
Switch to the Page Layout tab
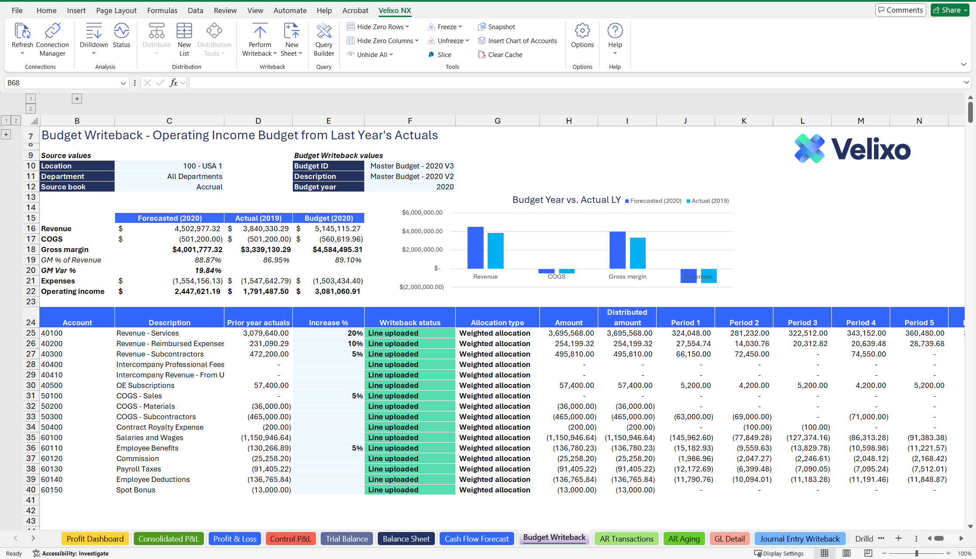tap(116, 10)
